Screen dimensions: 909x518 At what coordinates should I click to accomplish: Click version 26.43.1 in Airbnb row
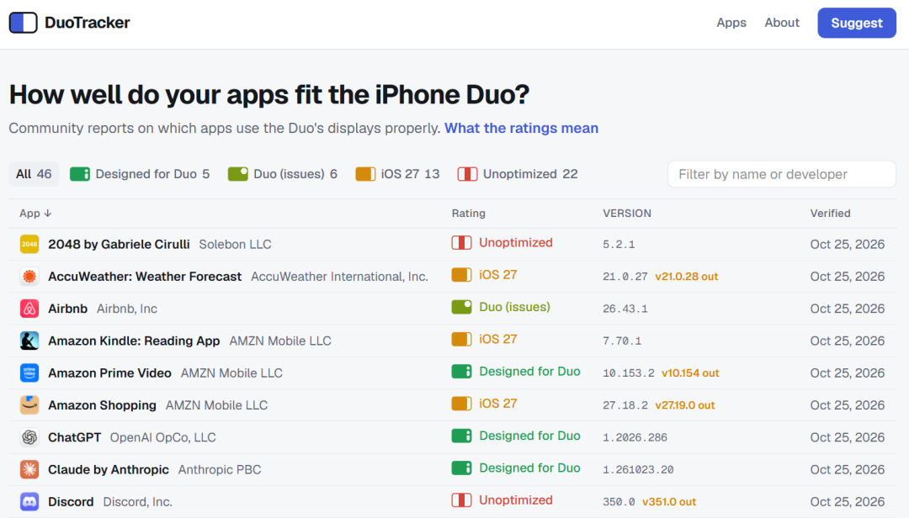625,309
